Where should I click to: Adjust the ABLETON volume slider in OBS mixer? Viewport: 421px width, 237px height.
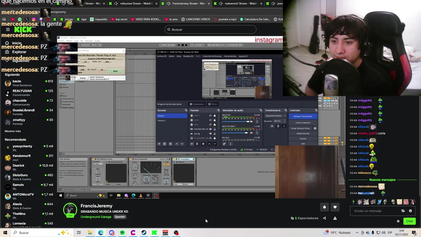tap(235, 121)
